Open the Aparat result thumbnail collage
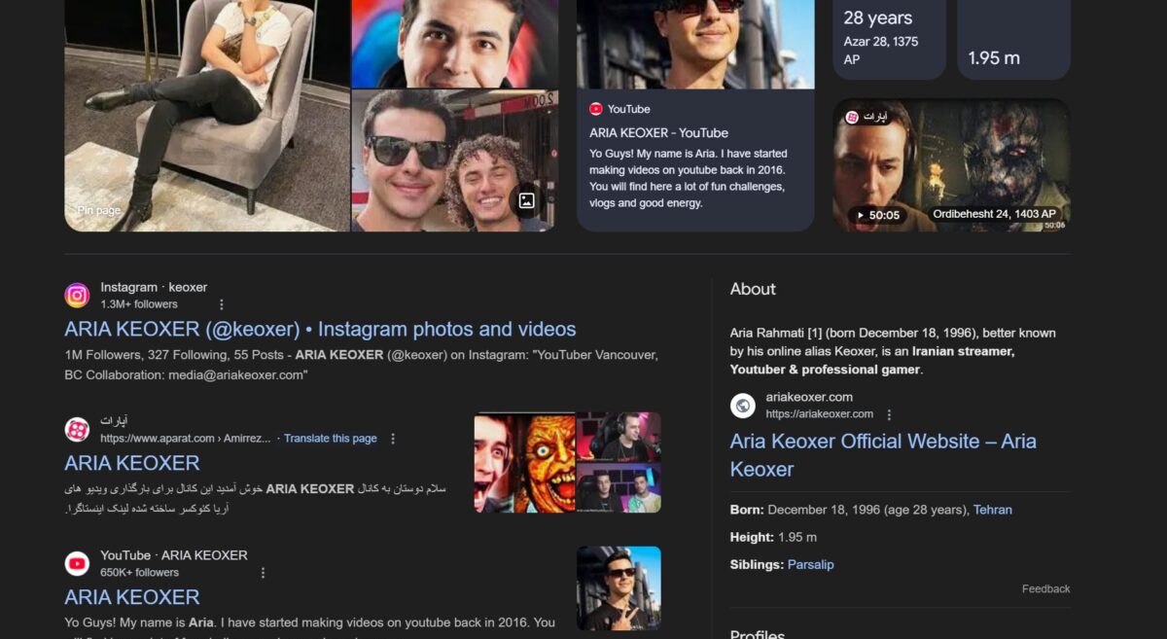This screenshot has height=639, width=1167. (x=567, y=463)
